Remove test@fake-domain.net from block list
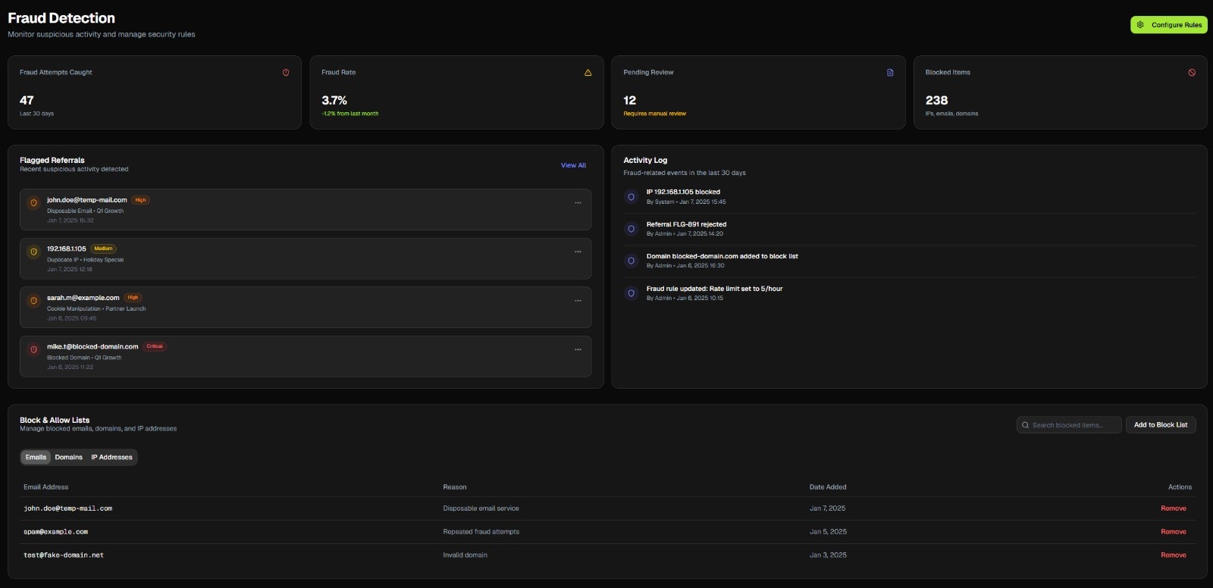The height and width of the screenshot is (588, 1213). coord(1173,555)
